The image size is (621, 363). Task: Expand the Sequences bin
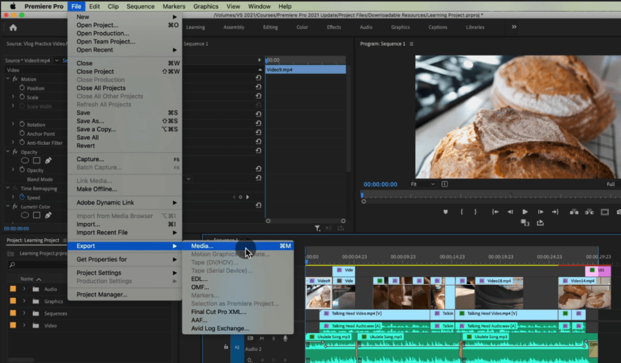(24, 313)
